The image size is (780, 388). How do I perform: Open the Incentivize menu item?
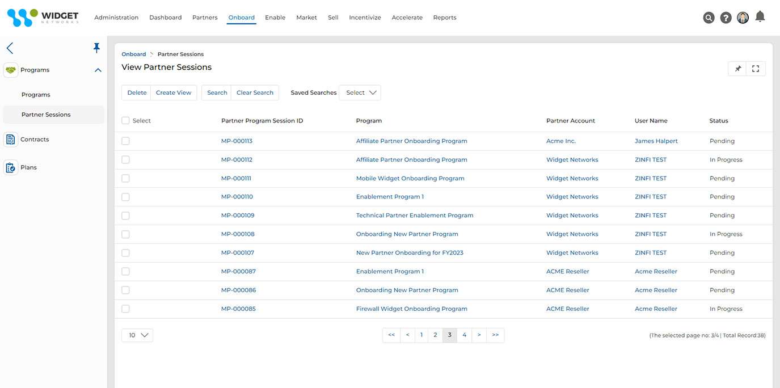365,18
